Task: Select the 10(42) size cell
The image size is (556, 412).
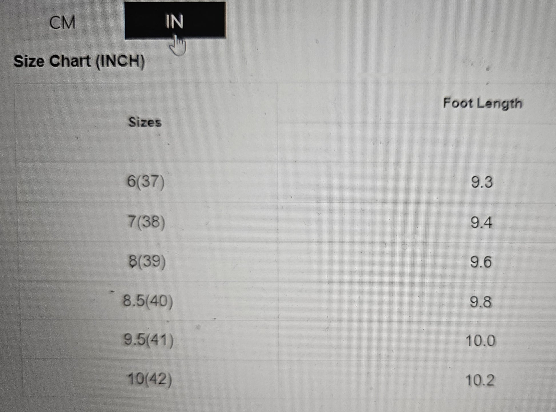Action: (x=150, y=379)
